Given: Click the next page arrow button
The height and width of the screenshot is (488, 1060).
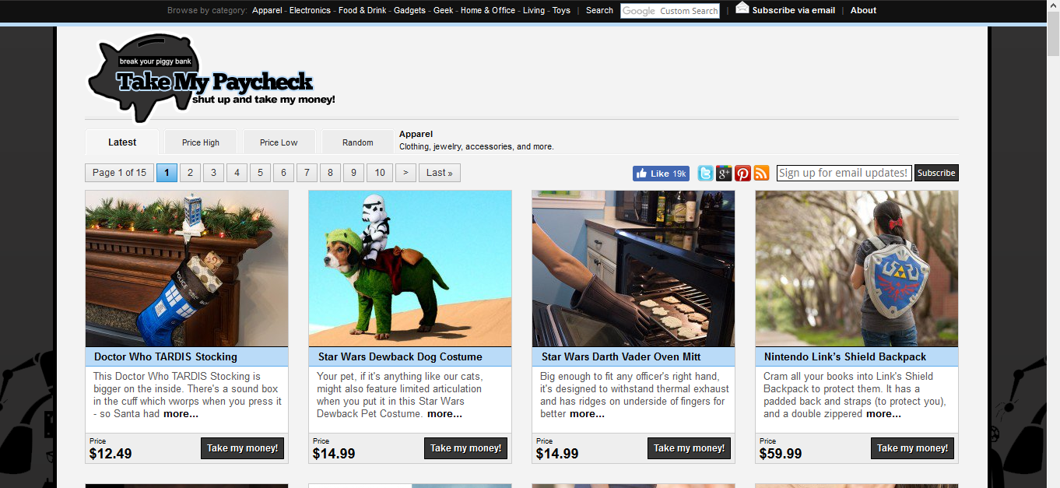Looking at the screenshot, I should (x=405, y=173).
